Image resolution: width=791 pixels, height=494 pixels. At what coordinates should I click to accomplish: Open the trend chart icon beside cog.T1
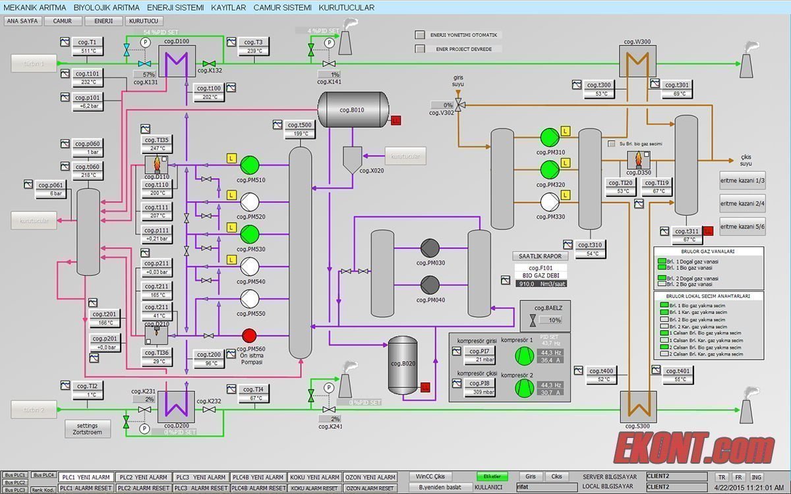(x=65, y=42)
